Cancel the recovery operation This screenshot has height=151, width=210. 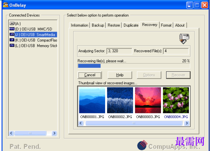(x=90, y=75)
